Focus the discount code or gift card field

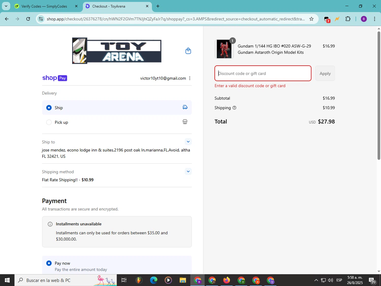263,73
